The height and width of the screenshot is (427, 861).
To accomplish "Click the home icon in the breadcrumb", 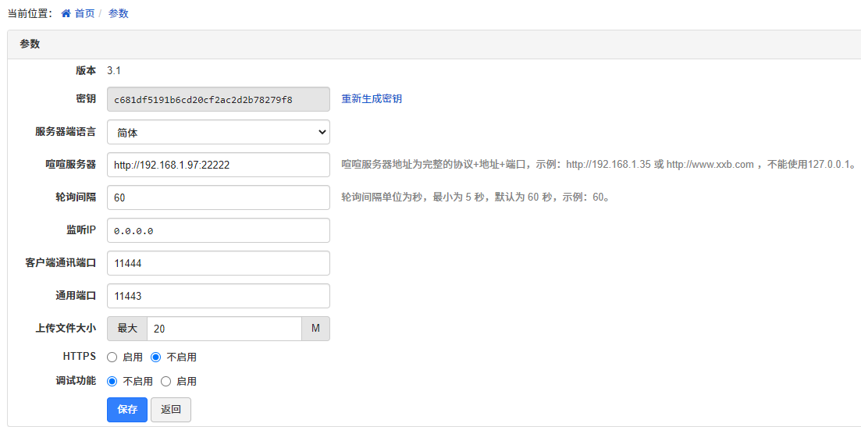I will point(66,13).
